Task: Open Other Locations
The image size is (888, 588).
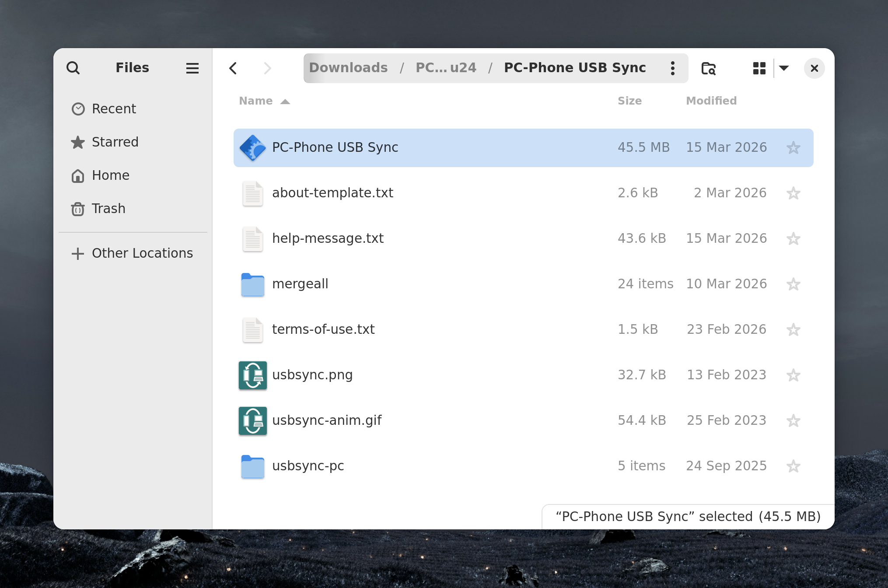Action: (x=142, y=253)
